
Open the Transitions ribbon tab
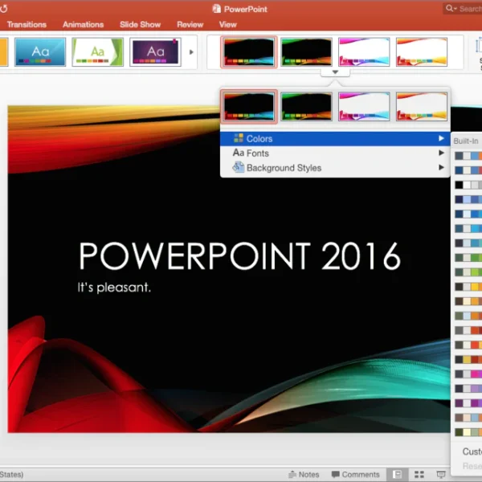(x=27, y=25)
